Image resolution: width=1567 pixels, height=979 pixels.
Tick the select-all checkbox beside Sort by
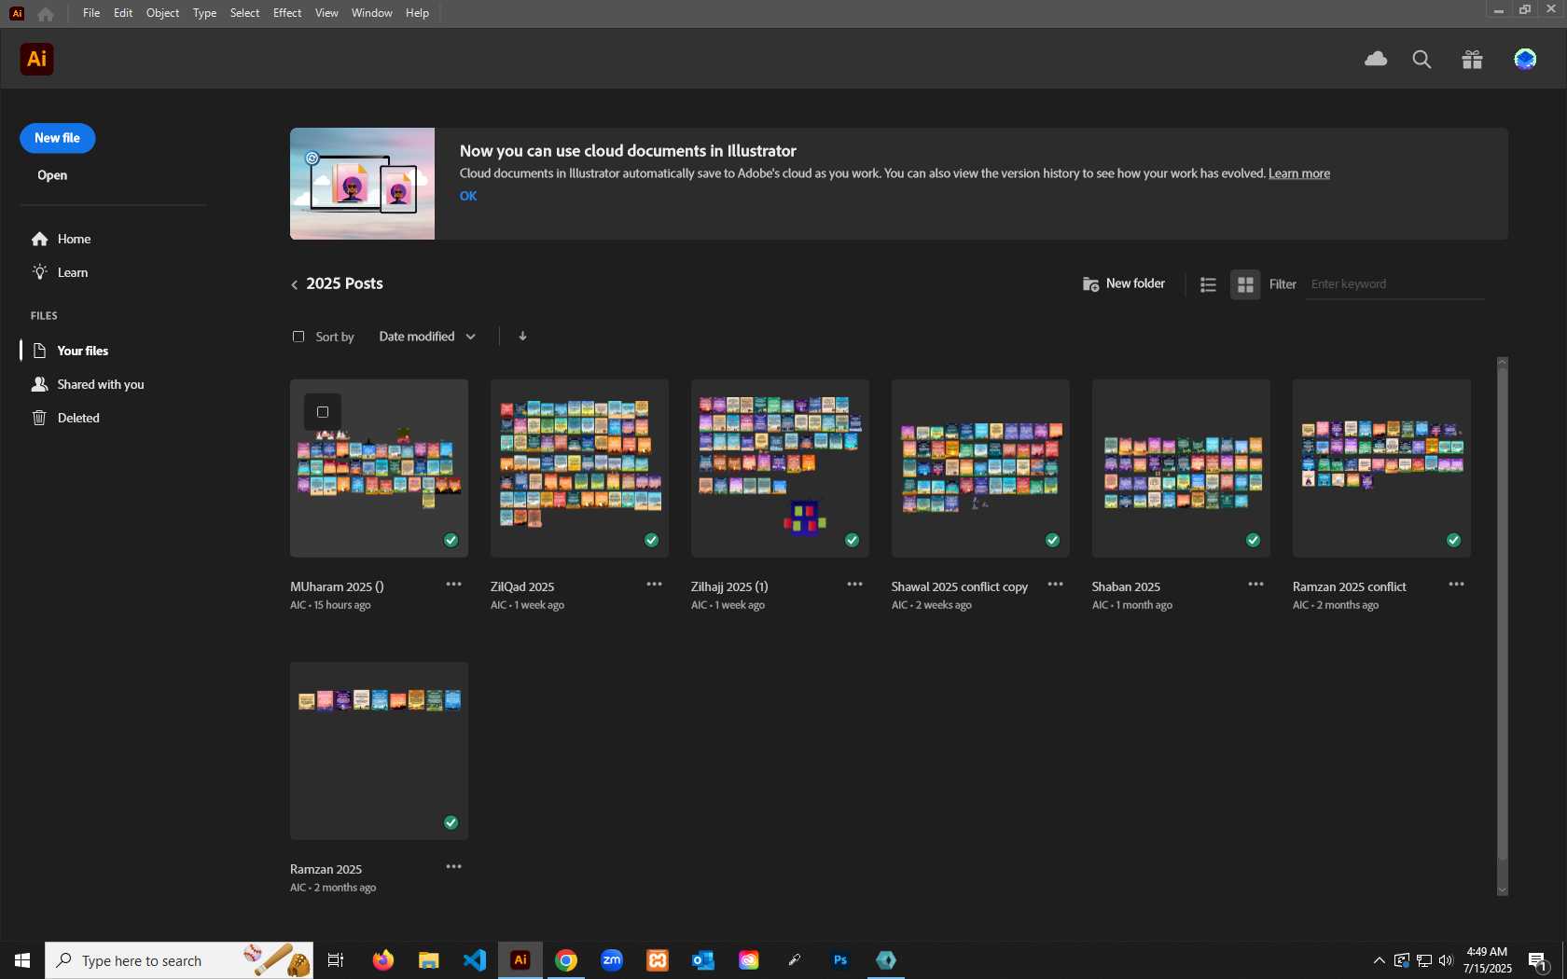[x=298, y=337]
